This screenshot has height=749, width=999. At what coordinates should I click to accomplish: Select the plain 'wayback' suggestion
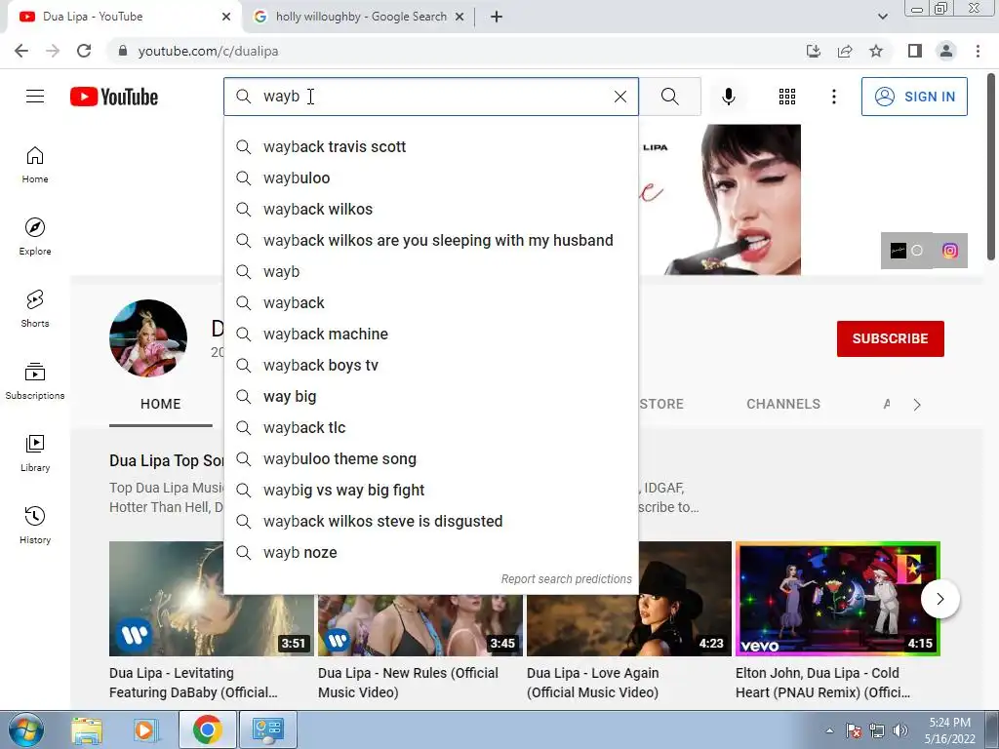(x=430, y=302)
